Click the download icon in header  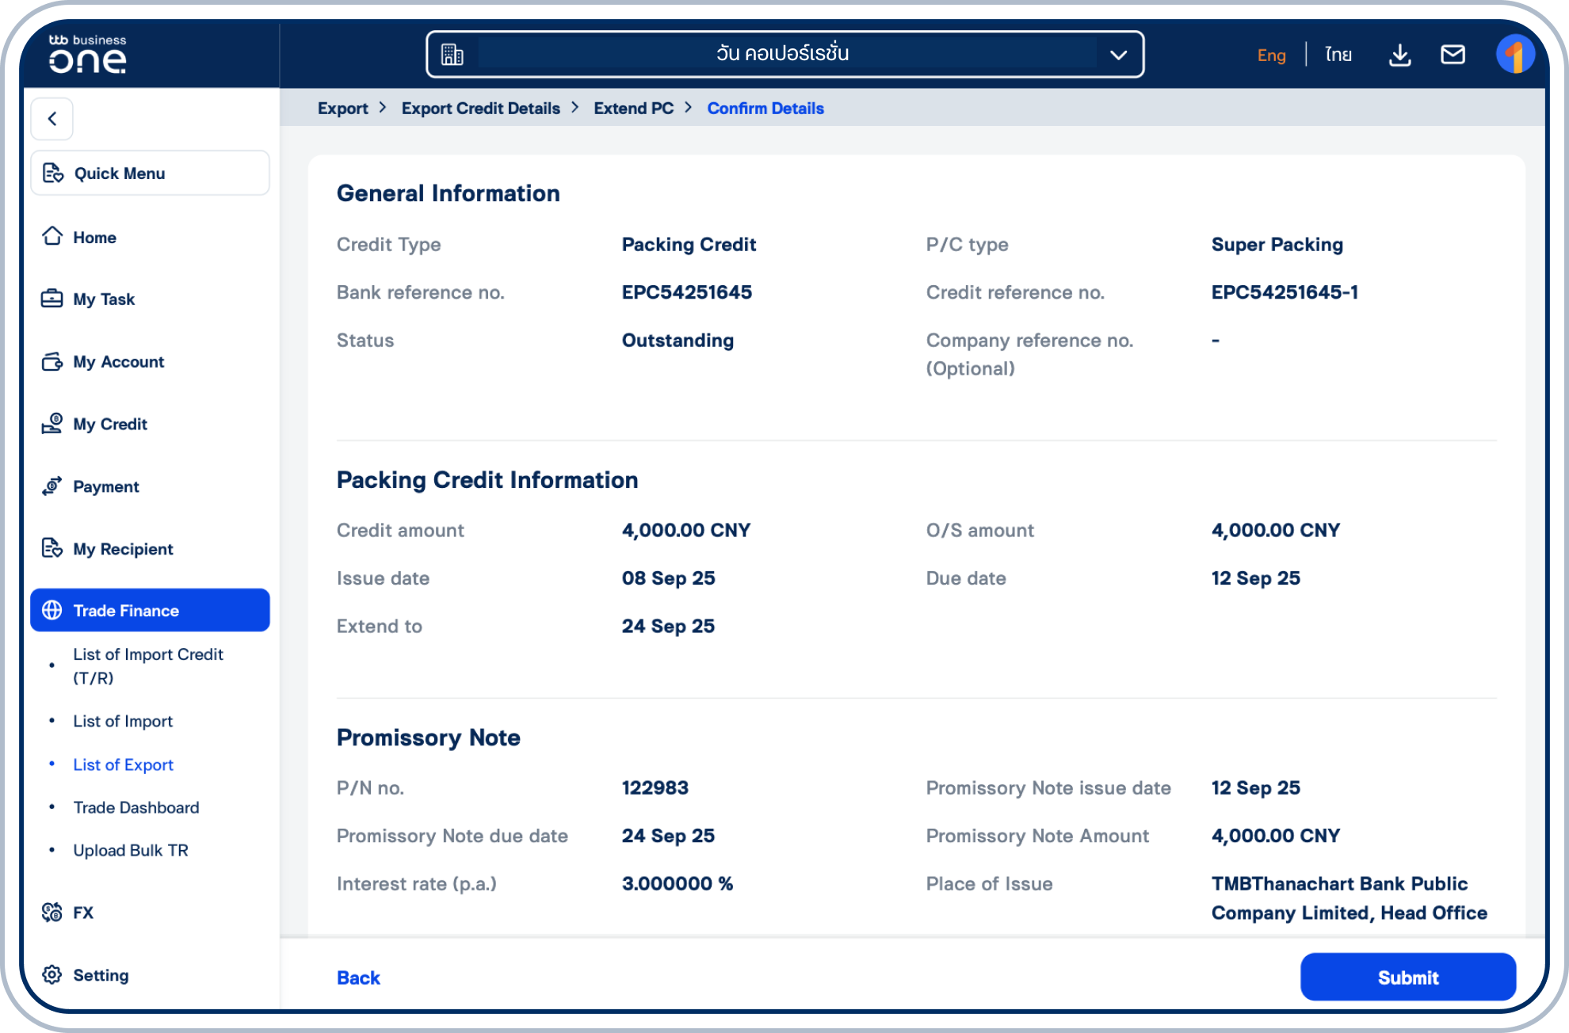(1399, 55)
